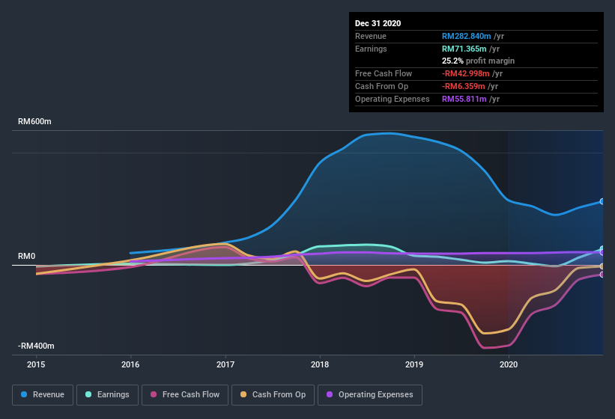The width and height of the screenshot is (615, 419).
Task: Click the 2019 x-axis label
Action: click(414, 364)
